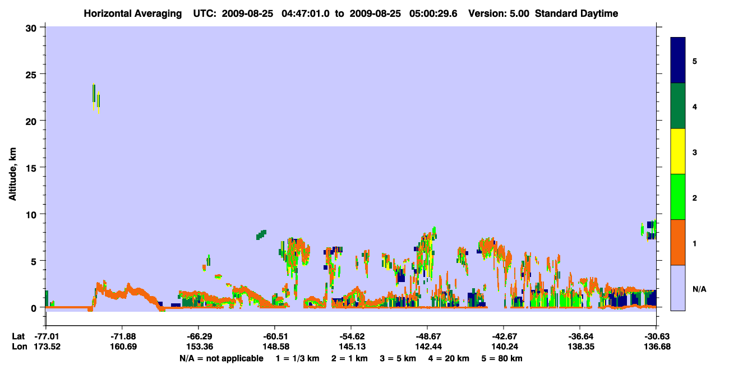Click the altitude tick label 25
Screen dimensions: 729x374
tap(32, 74)
